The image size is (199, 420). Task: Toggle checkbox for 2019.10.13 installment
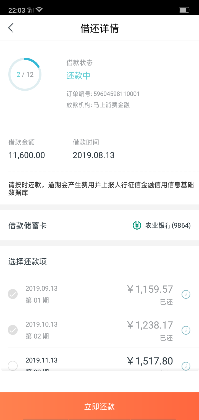13,330
